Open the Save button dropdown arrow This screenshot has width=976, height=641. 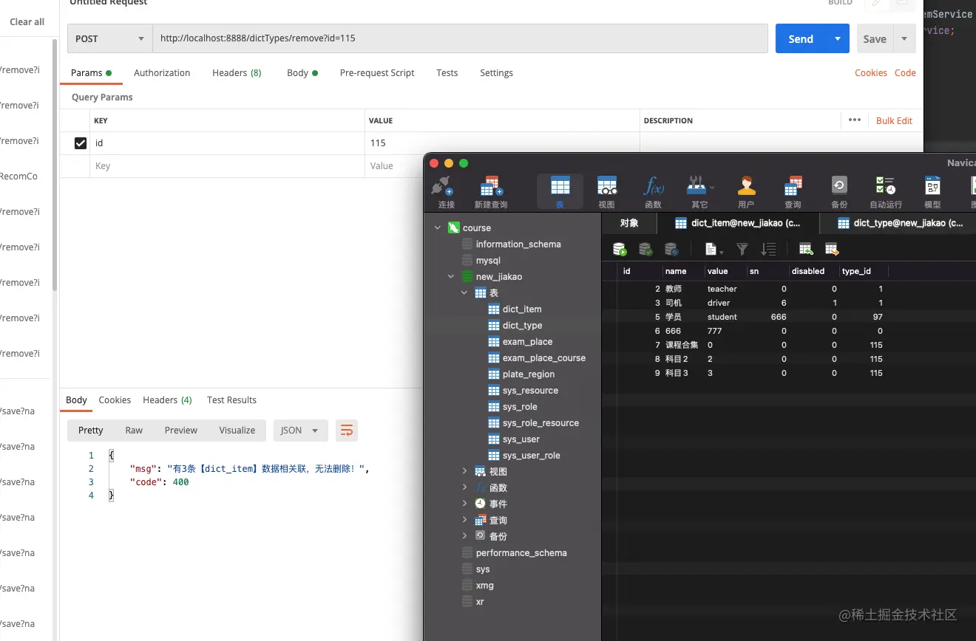[x=904, y=38]
